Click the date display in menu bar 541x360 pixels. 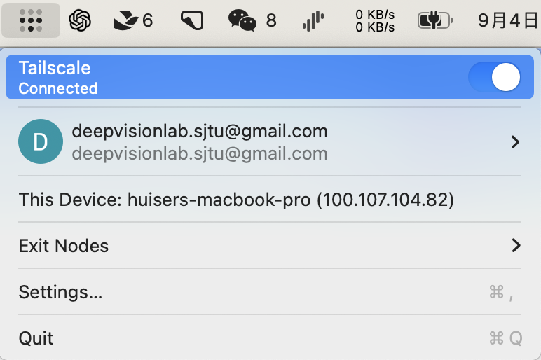508,20
